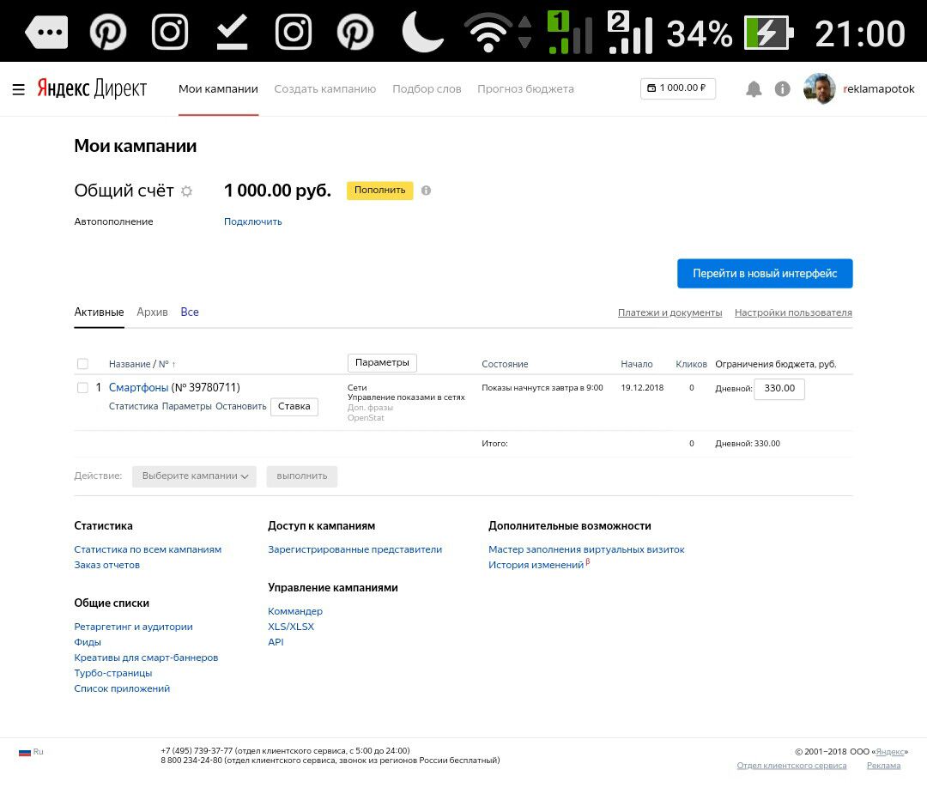Open Креативы для смарт-баннеров link
927x794 pixels.
pyautogui.click(x=146, y=658)
